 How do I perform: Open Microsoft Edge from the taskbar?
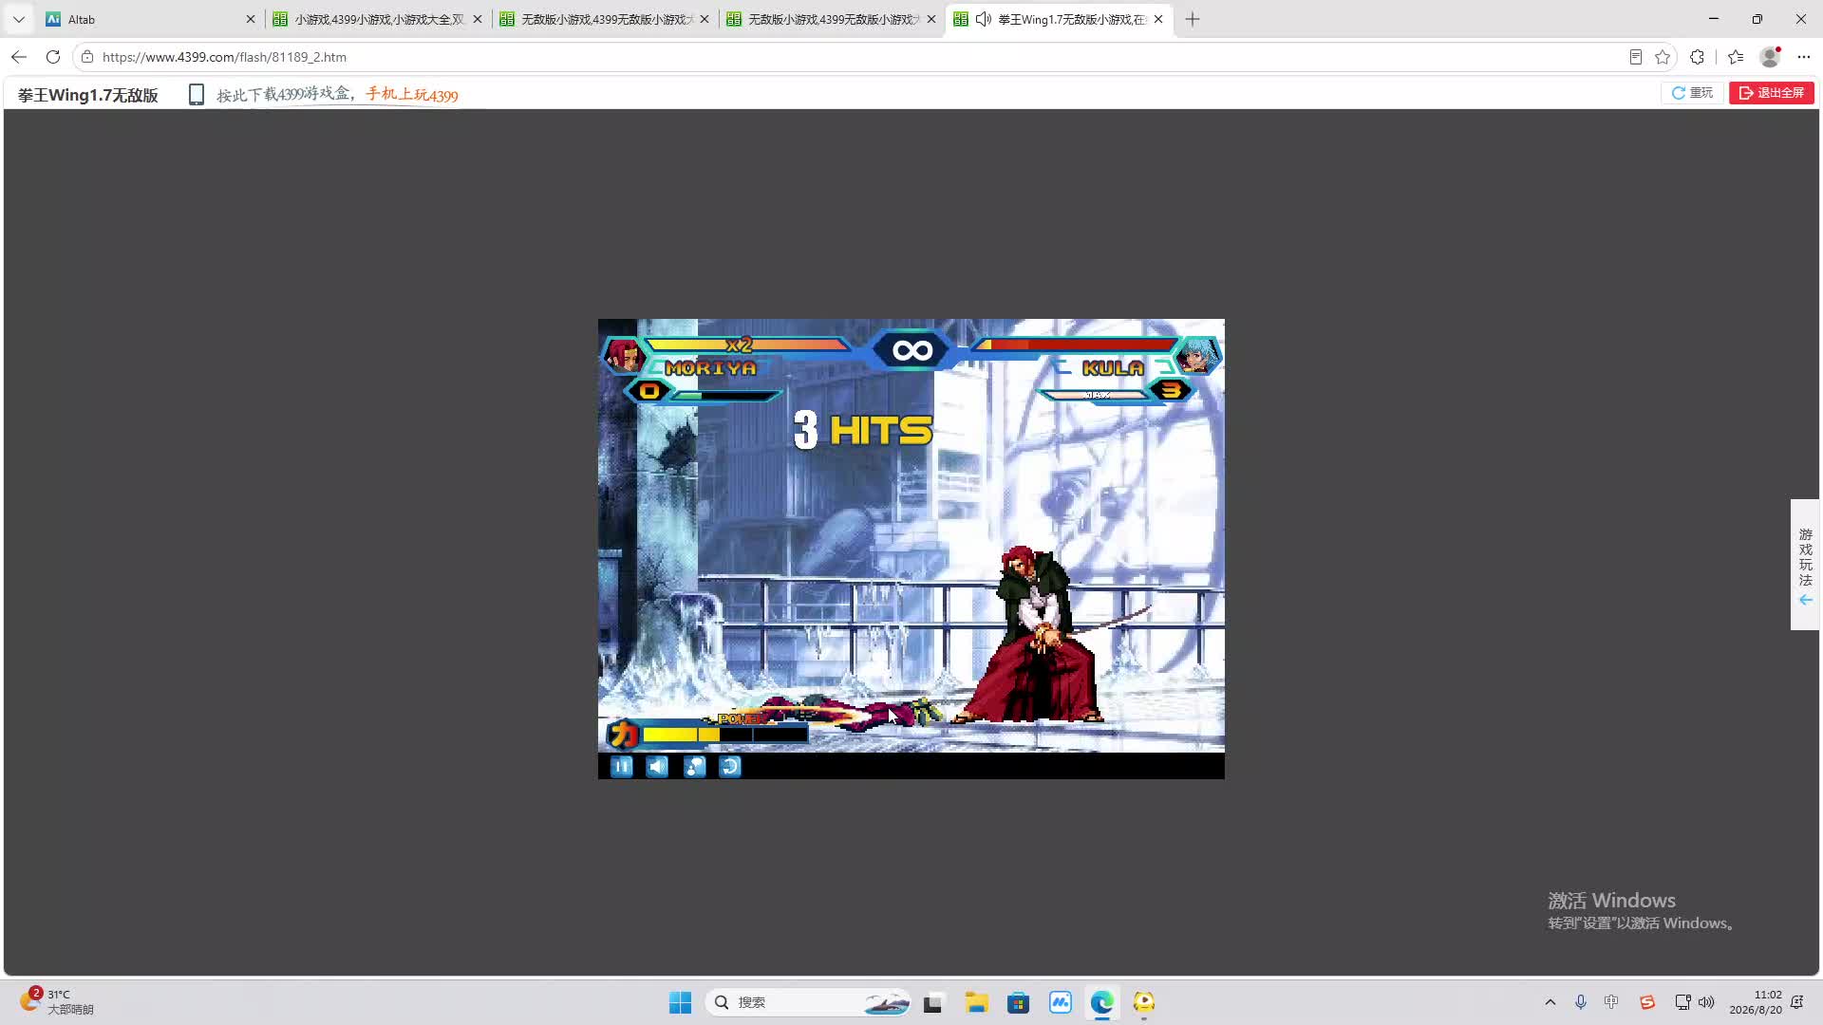[x=1101, y=1002]
